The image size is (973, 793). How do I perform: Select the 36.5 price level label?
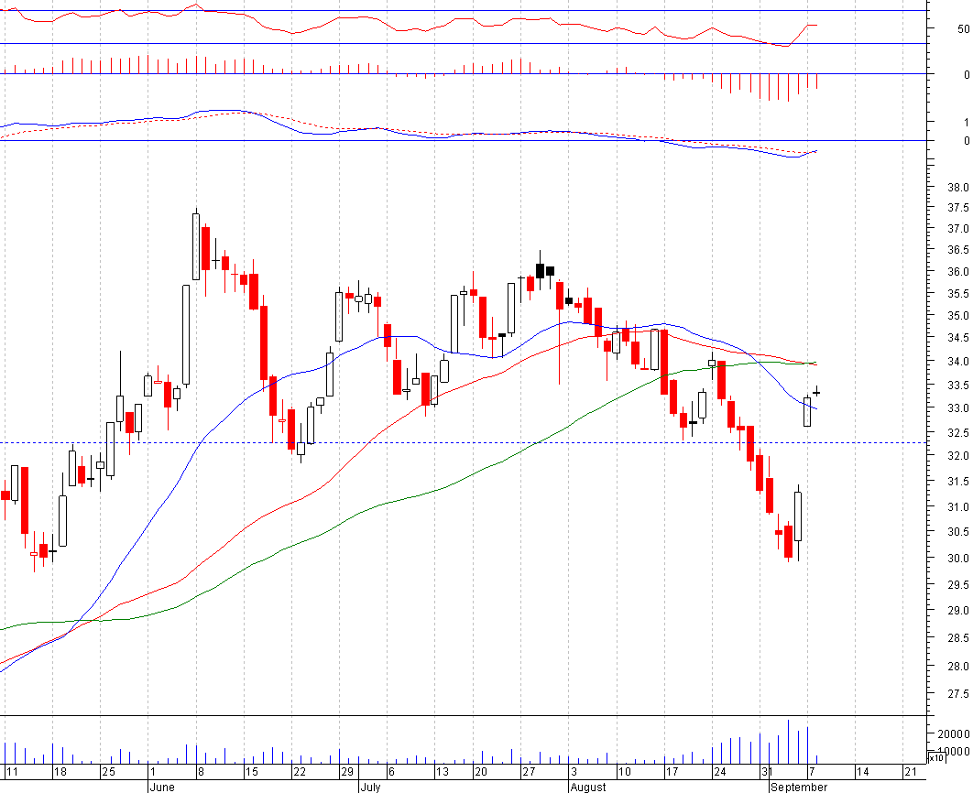tap(958, 250)
